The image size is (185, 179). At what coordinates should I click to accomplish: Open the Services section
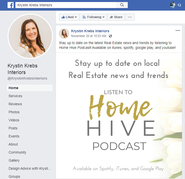(x=15, y=96)
